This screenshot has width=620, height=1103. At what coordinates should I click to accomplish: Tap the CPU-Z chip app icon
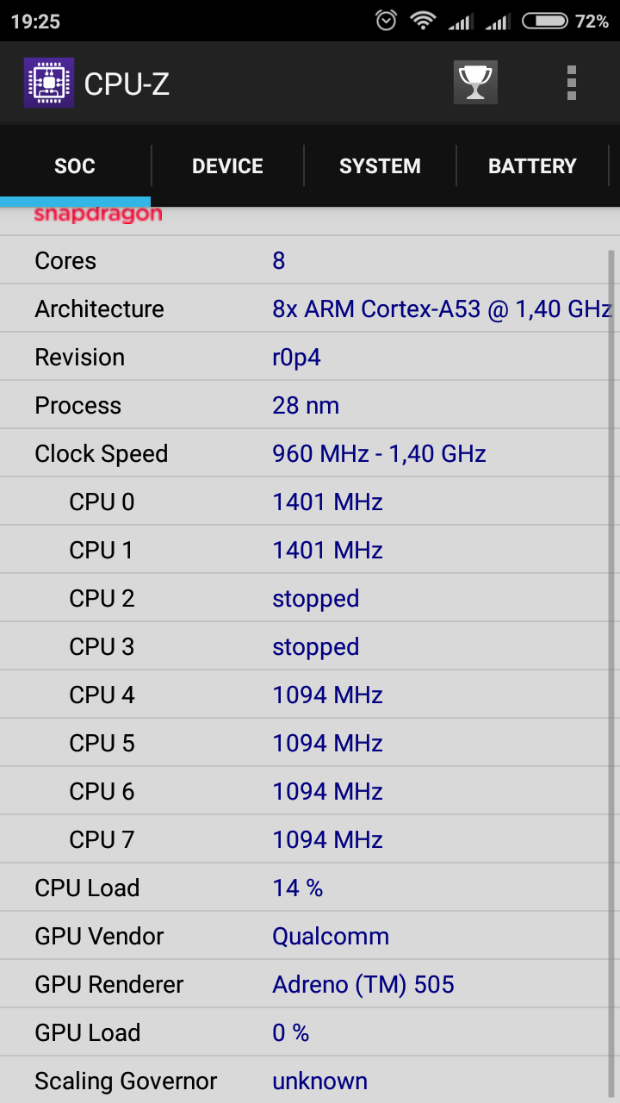click(x=49, y=83)
